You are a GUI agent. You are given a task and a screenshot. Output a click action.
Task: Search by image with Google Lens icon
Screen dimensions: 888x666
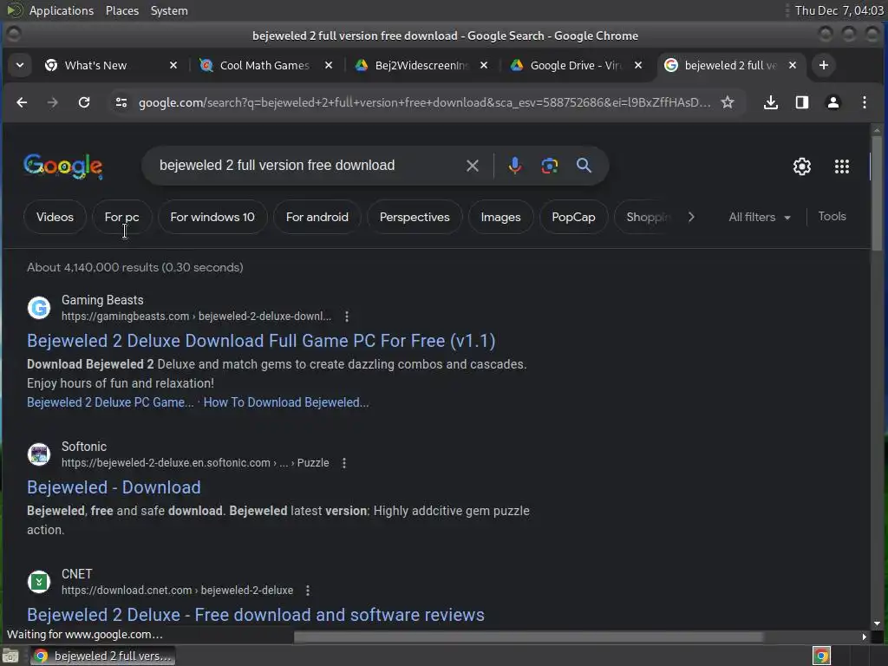coord(549,166)
